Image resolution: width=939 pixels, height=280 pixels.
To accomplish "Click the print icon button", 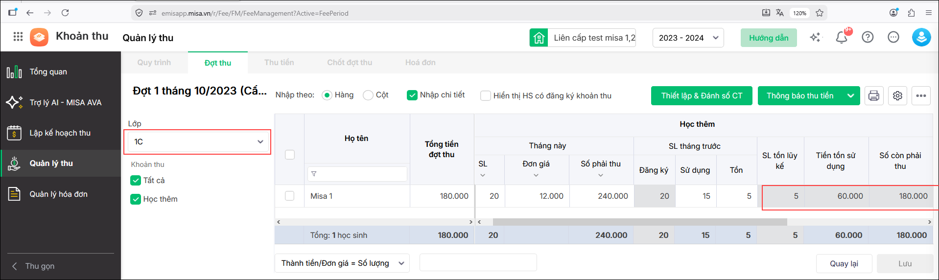I will tap(874, 96).
